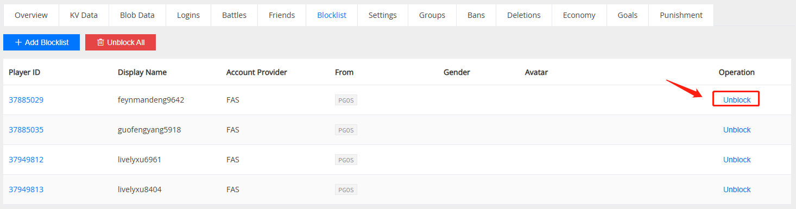Screen dimensions: 796x209
Task: Click PGOS tag in livelyxu8404 row
Action: tap(346, 189)
